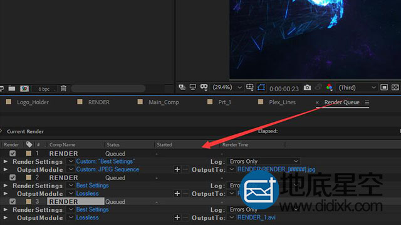The image size is (401, 225).
Task: Open 8 bpc color depth setting
Action: (44, 89)
